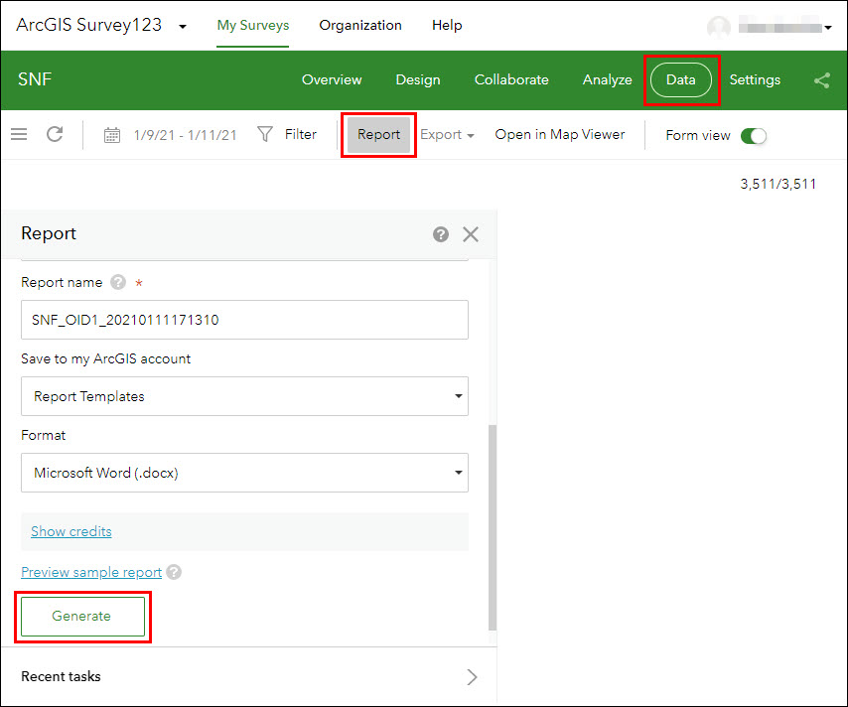The height and width of the screenshot is (707, 848).
Task: Switch to the Analyze tab
Action: 607,80
